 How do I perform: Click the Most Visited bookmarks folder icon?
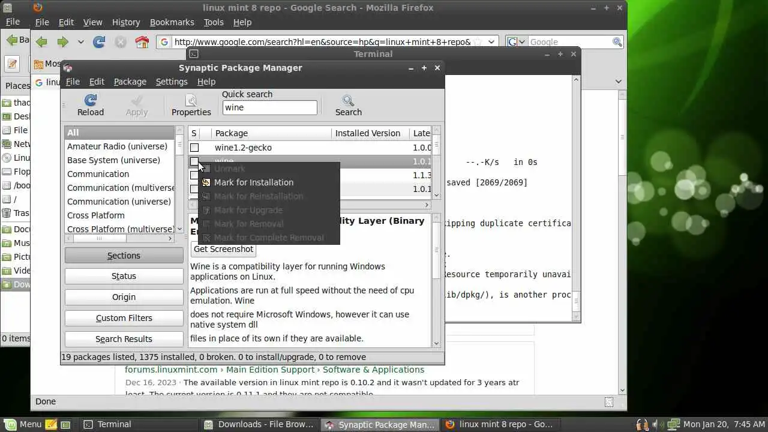39,64
